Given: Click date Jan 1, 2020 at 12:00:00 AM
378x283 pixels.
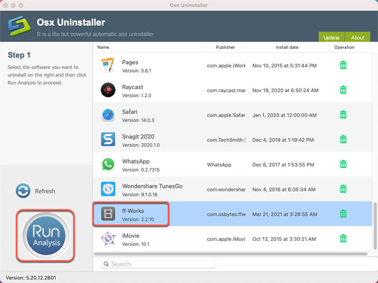Looking at the screenshot, I should [284, 115].
